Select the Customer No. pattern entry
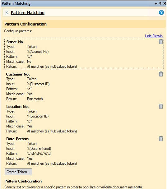167x189 pixels. pos(84,86)
